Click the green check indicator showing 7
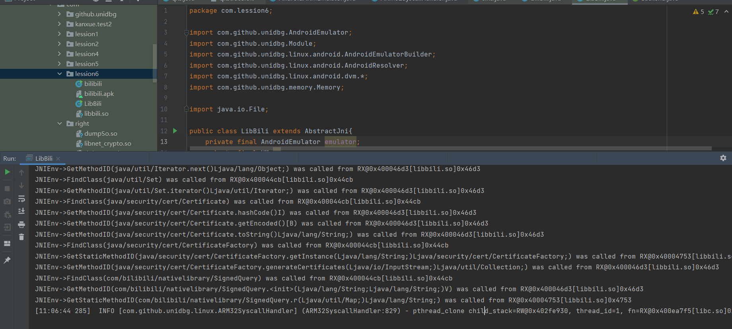The image size is (732, 329). pos(714,12)
